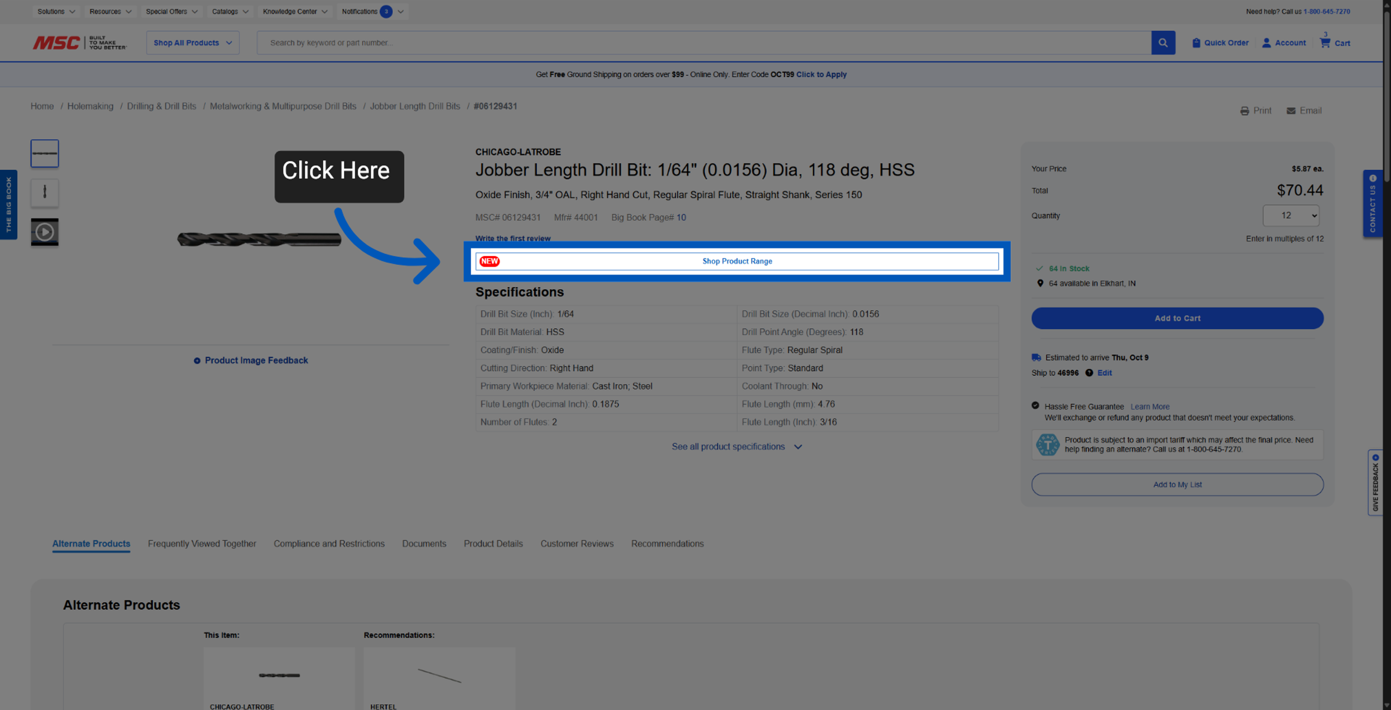This screenshot has width=1391, height=710.
Task: Play the product video thumbnail
Action: (45, 232)
